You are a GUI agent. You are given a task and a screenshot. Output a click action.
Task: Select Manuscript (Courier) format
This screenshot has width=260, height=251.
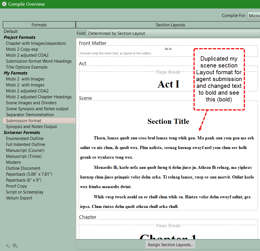click(x=25, y=150)
